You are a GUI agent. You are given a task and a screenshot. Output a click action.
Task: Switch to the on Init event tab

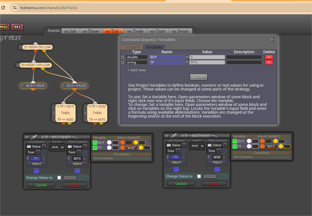(x=70, y=31)
